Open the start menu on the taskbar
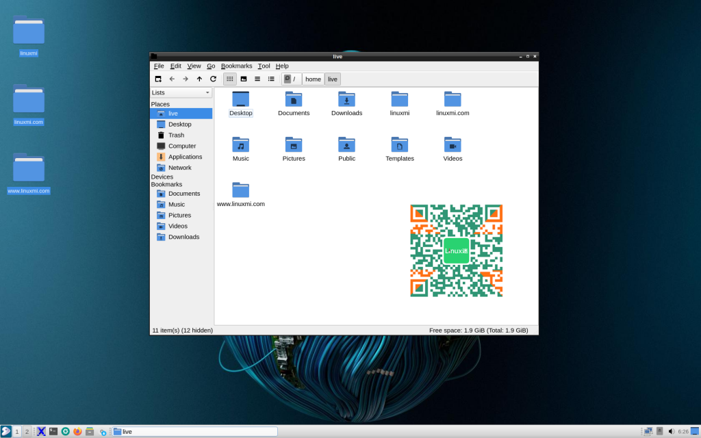The image size is (701, 438). click(x=5, y=431)
